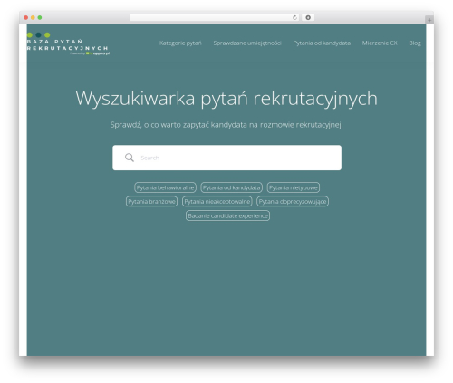Click the yellow minimize window button
The image size is (453, 383).
tap(33, 17)
